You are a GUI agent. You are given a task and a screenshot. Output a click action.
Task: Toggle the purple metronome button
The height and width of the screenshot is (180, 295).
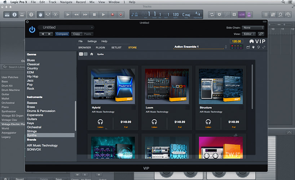coord(249,14)
